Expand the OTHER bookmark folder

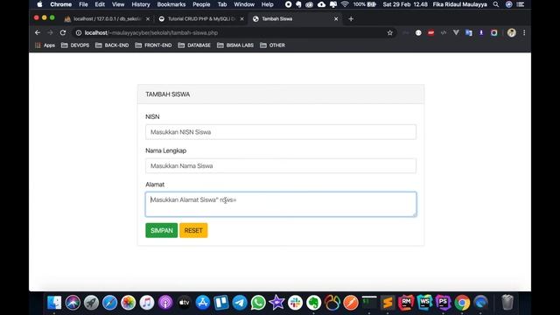272,45
